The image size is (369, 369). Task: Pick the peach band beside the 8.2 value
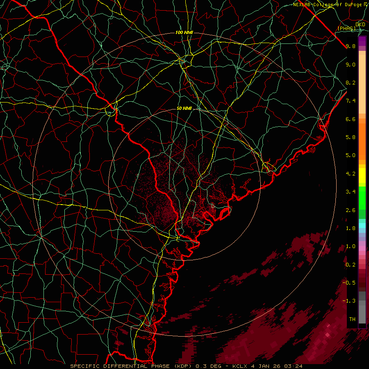(362, 84)
